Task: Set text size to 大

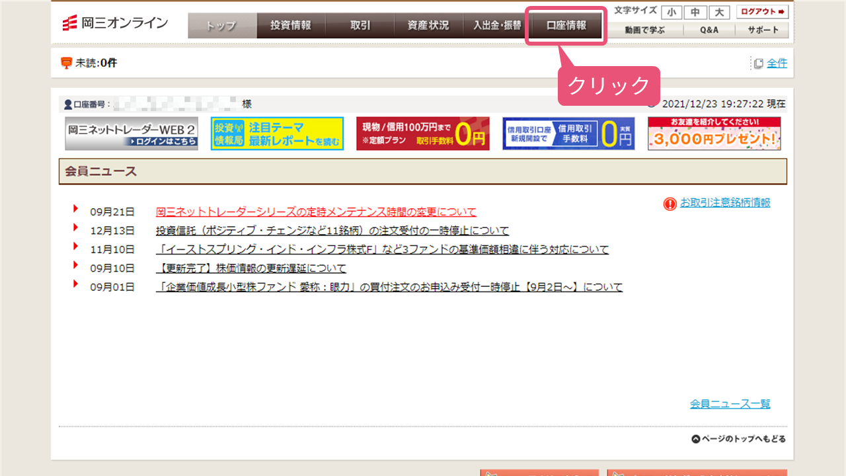Action: point(718,12)
